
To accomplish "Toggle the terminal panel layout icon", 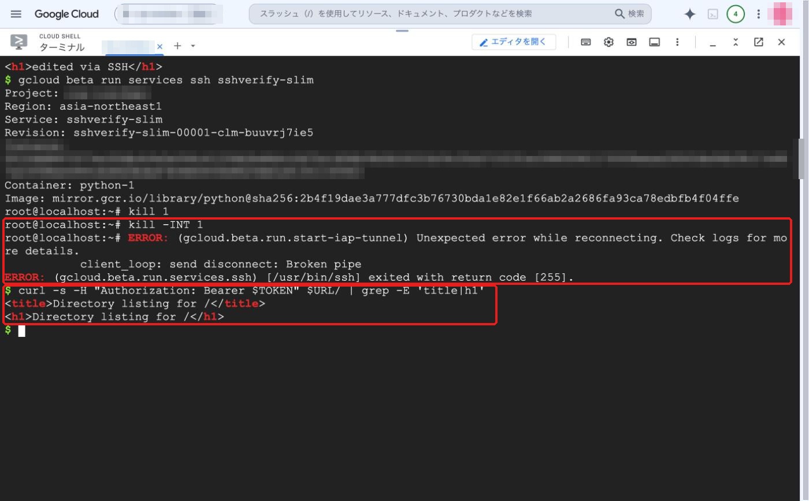I will tap(655, 42).
